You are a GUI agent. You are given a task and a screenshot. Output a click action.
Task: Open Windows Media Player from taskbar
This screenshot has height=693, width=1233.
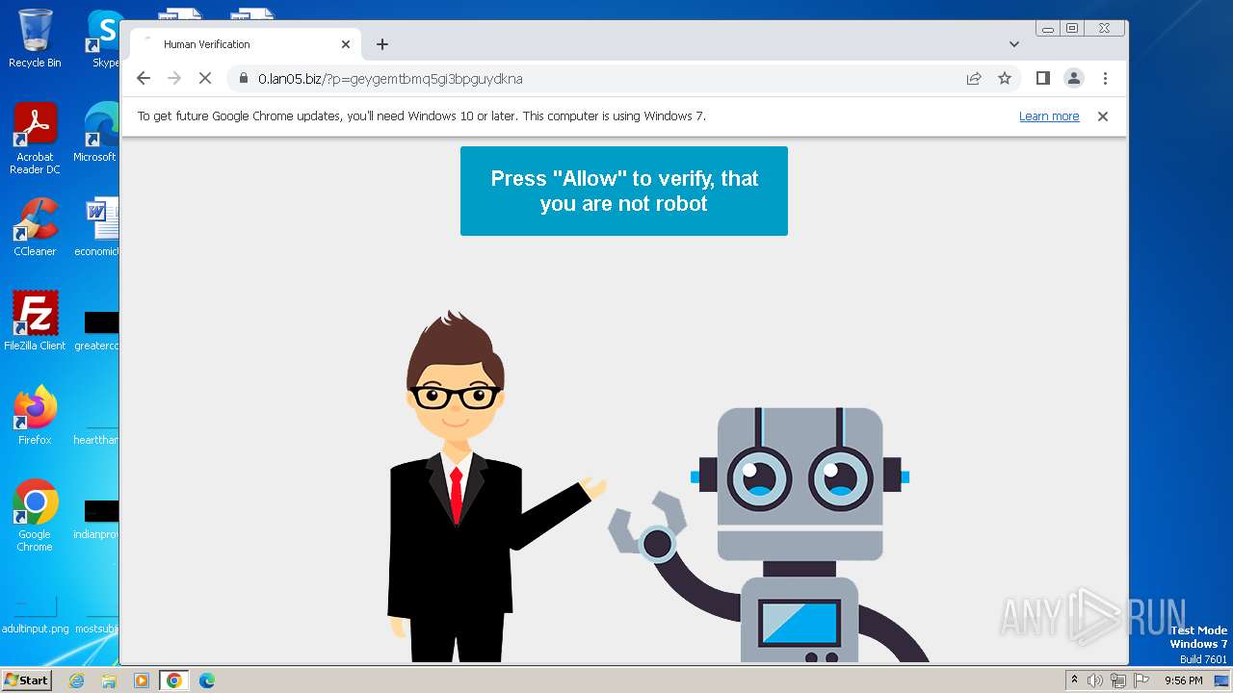[142, 680]
